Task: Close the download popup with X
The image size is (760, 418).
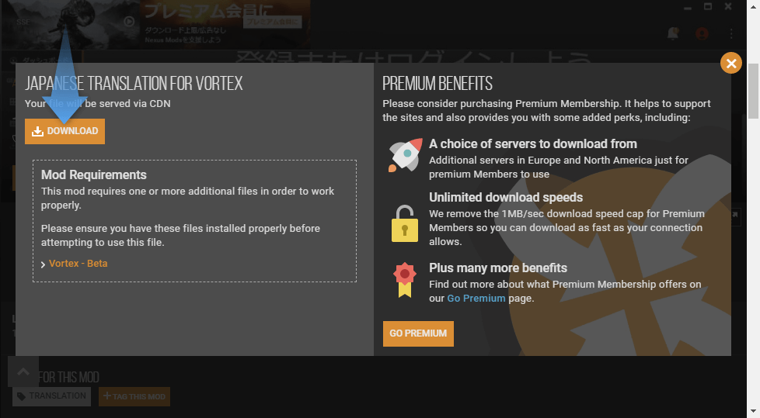Action: 731,63
